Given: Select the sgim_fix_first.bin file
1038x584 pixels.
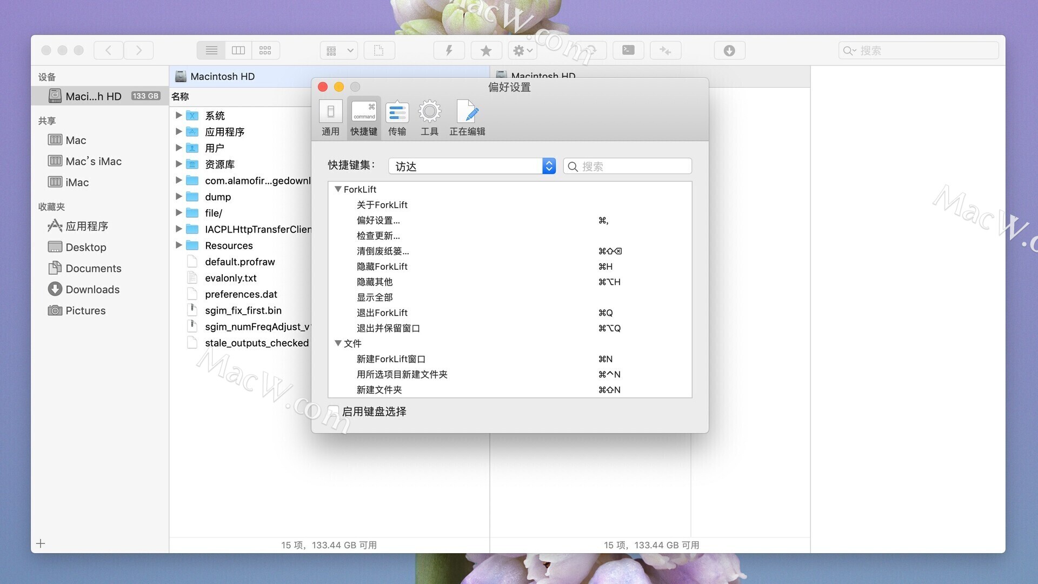Looking at the screenshot, I should coord(241,310).
